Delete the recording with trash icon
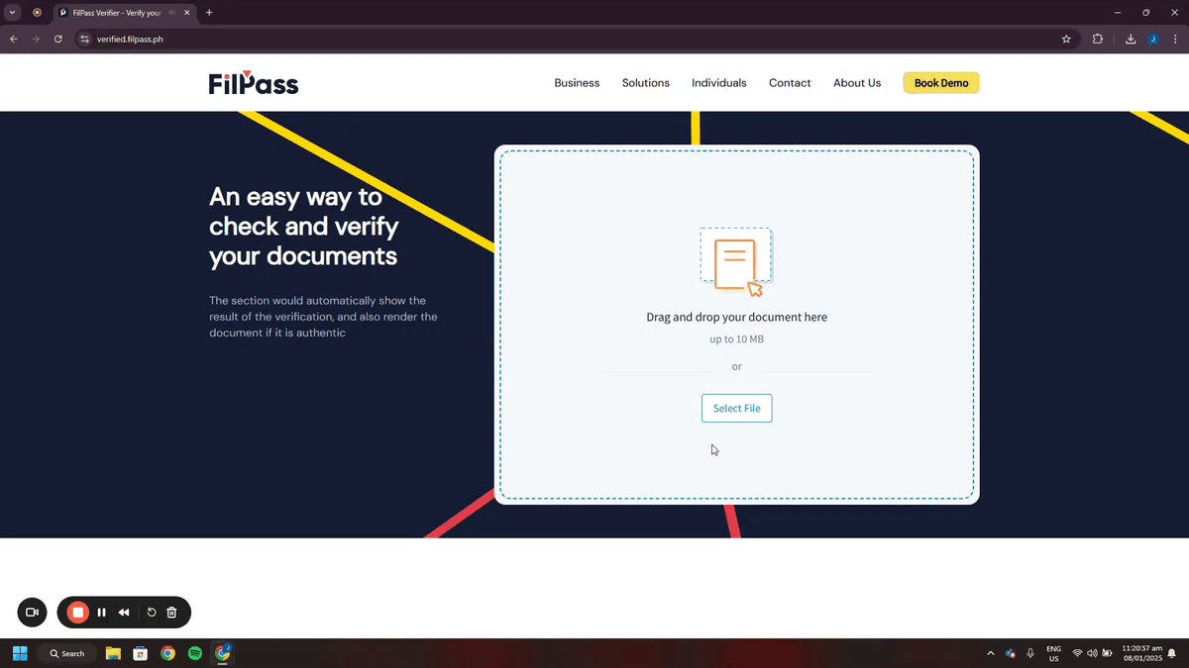The height and width of the screenshot is (668, 1189). coord(171,613)
